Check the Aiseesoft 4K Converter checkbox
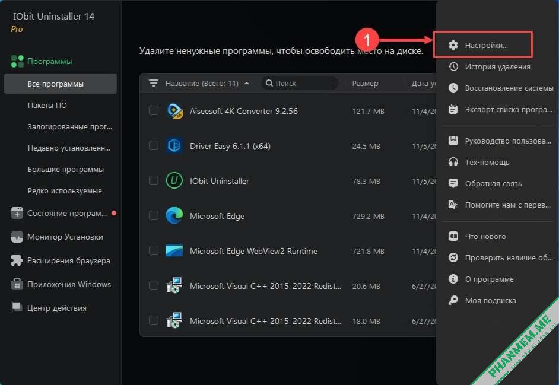The height and width of the screenshot is (385, 559). (154, 110)
